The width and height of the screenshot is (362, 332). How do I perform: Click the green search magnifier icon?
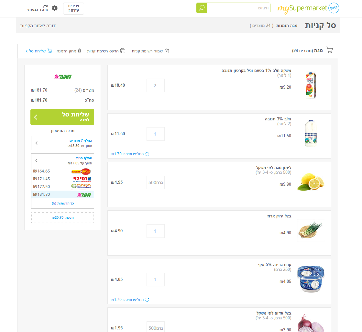pyautogui.click(x=202, y=8)
